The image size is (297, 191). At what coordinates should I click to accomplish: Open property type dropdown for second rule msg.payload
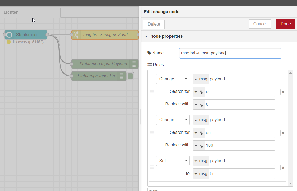pos(196,120)
